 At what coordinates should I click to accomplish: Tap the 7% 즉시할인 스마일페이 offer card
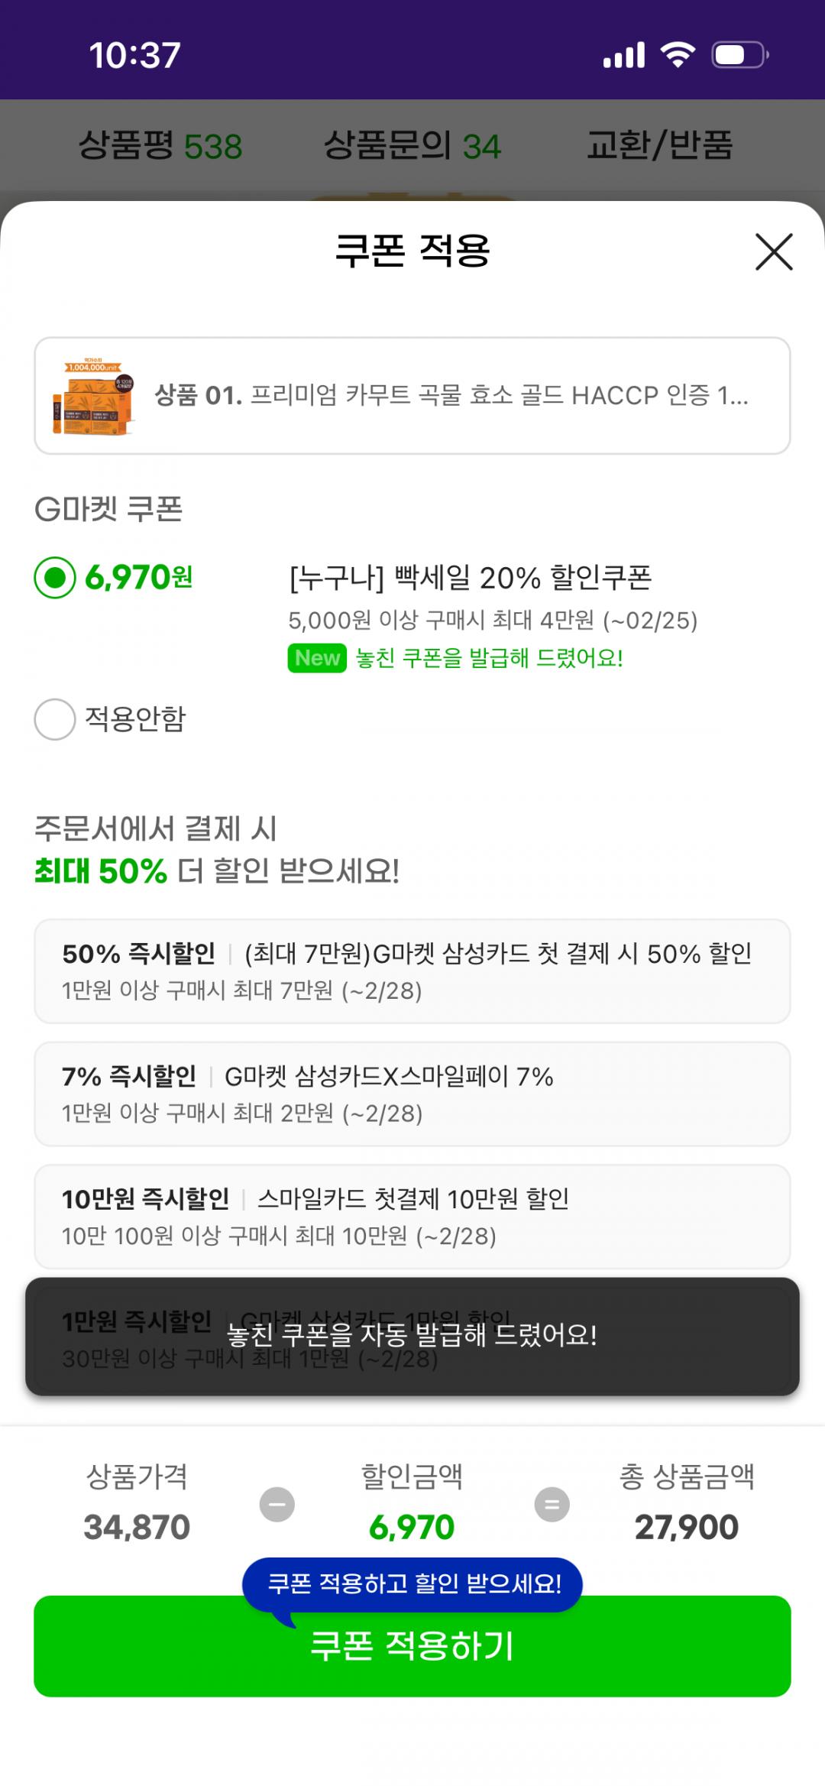pyautogui.click(x=412, y=1094)
